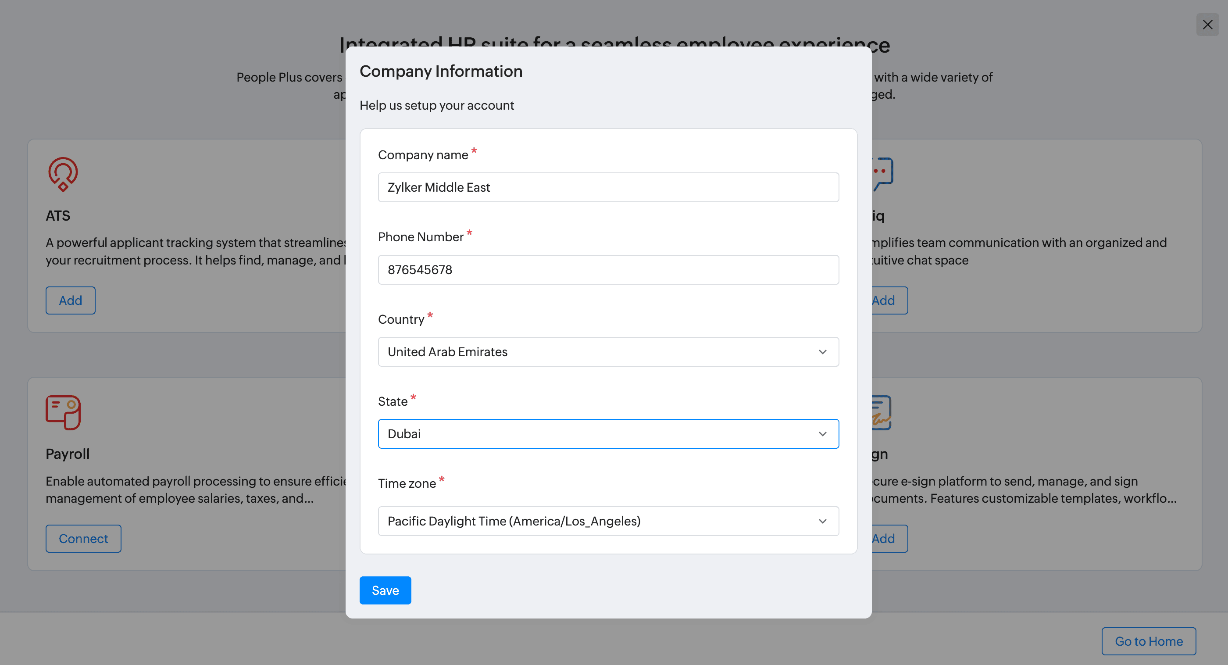Click the Country field chevron arrow
Viewport: 1228px width, 665px height.
pos(822,352)
